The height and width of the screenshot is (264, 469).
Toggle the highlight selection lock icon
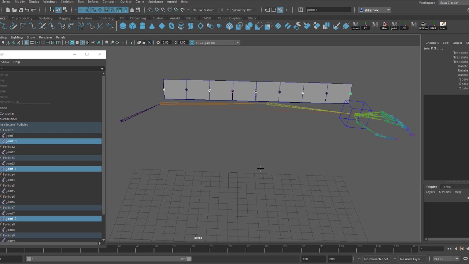point(132,10)
